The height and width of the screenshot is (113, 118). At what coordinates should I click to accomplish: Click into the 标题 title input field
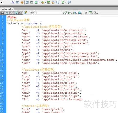tap(49, 13)
